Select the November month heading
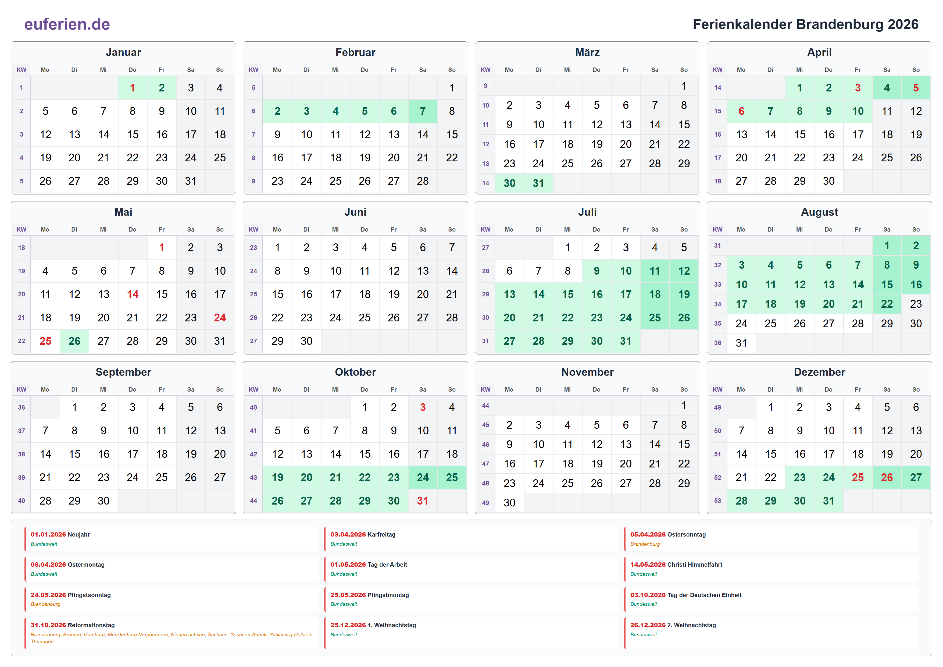This screenshot has height=667, width=943. click(587, 372)
